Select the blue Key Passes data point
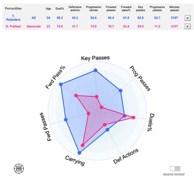194x178 pixels. pyautogui.click(x=95, y=71)
